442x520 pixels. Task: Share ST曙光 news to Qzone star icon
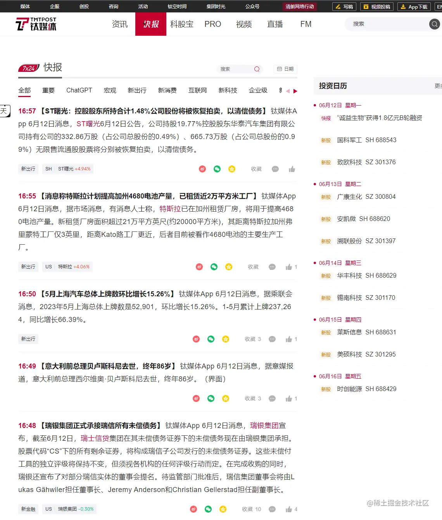(232, 169)
